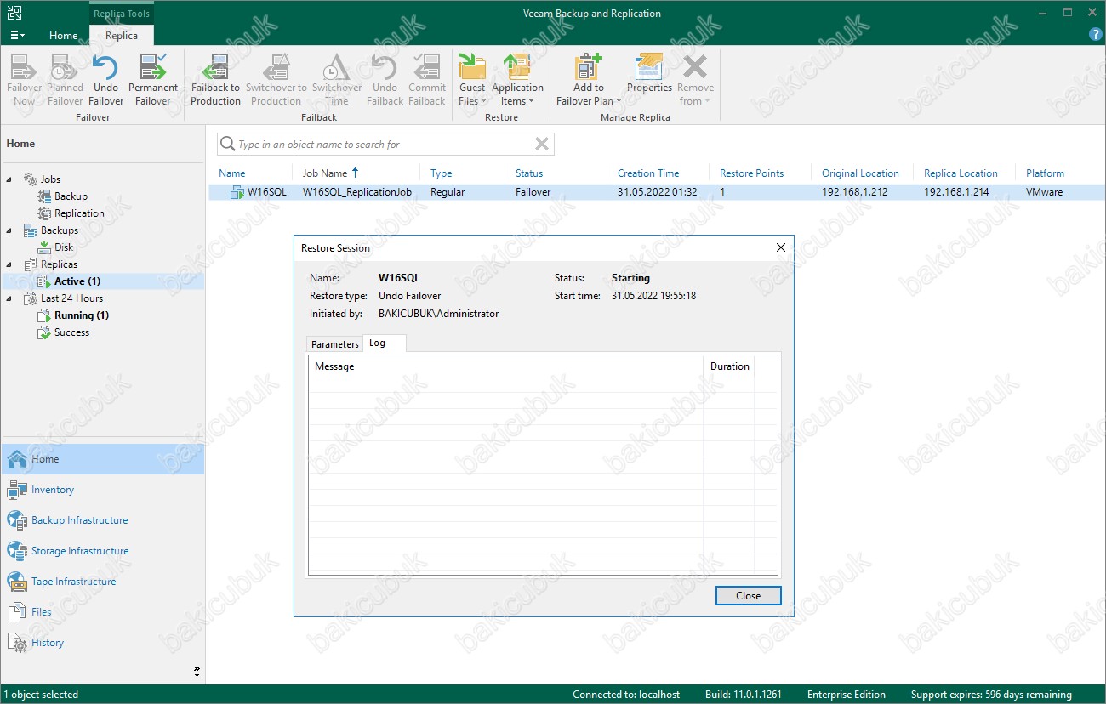Clear the search box with X icon
The image size is (1106, 704).
coord(541,144)
